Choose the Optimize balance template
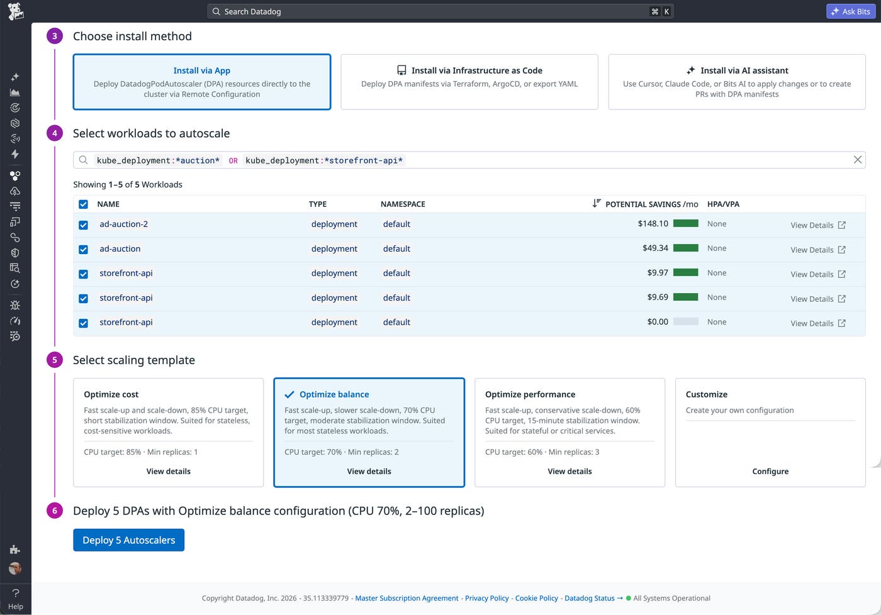881x615 pixels. [369, 432]
